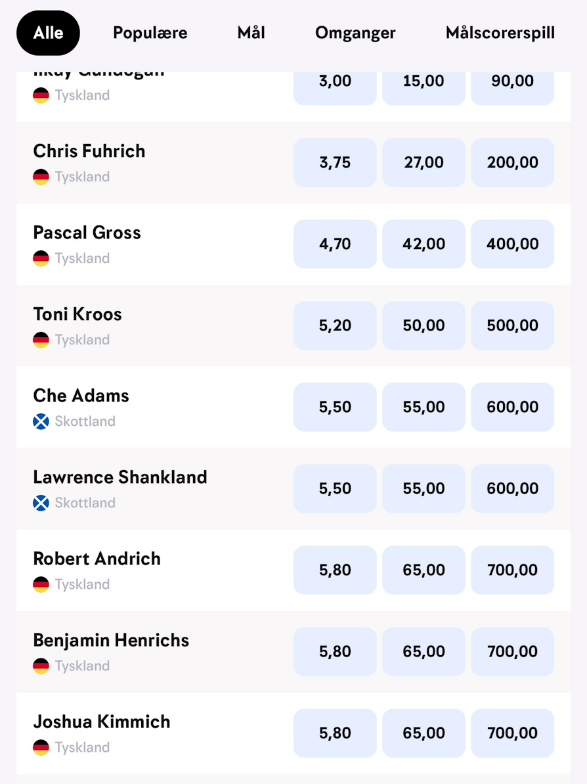Click Germany flag beside Chris Fuhrich

pyautogui.click(x=41, y=177)
